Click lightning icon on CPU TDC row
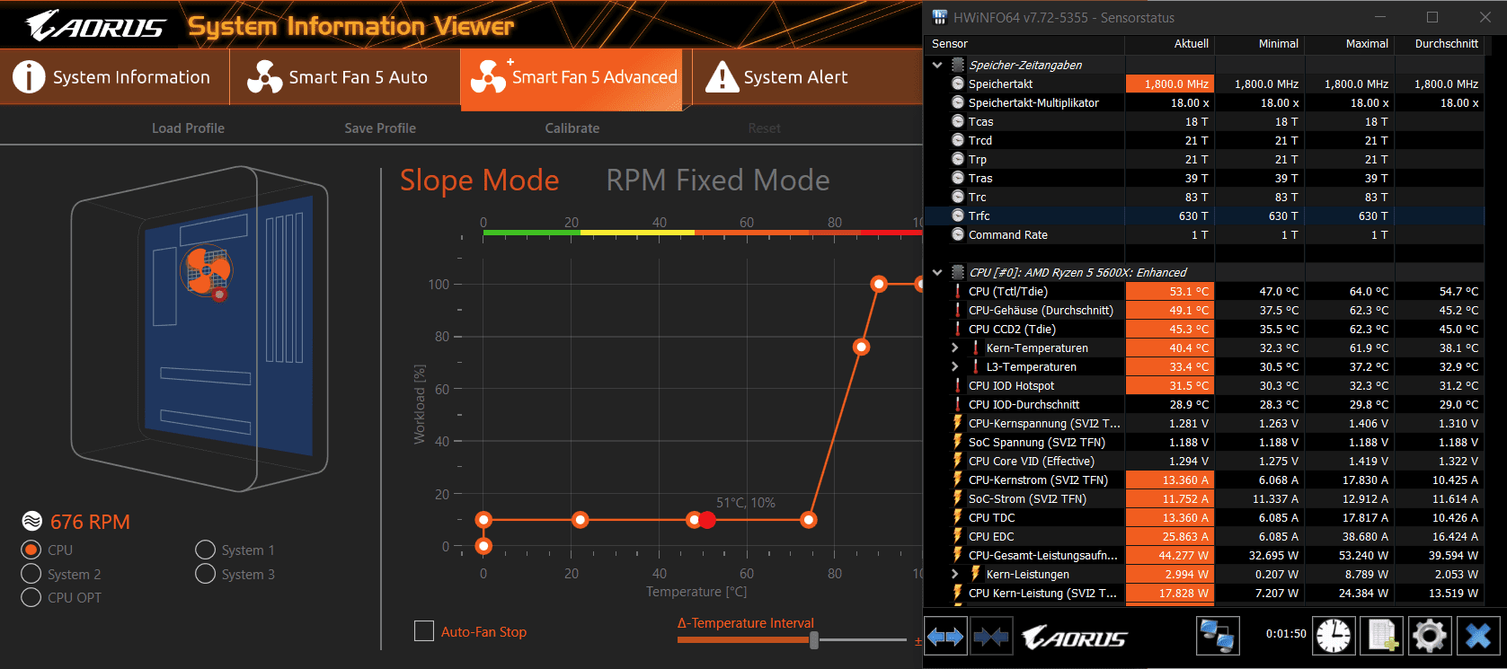Viewport: 1507px width, 669px height. tap(958, 517)
